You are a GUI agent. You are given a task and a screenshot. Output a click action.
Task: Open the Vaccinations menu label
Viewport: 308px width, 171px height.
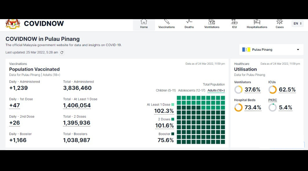[167, 27]
